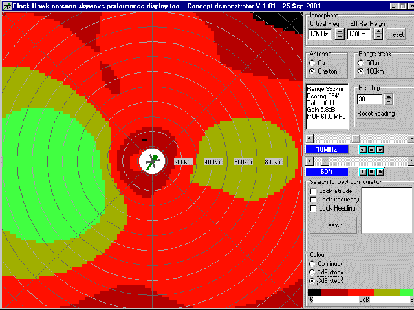
Task: Click the altitude scrollbar thumb
Action: [325, 161]
